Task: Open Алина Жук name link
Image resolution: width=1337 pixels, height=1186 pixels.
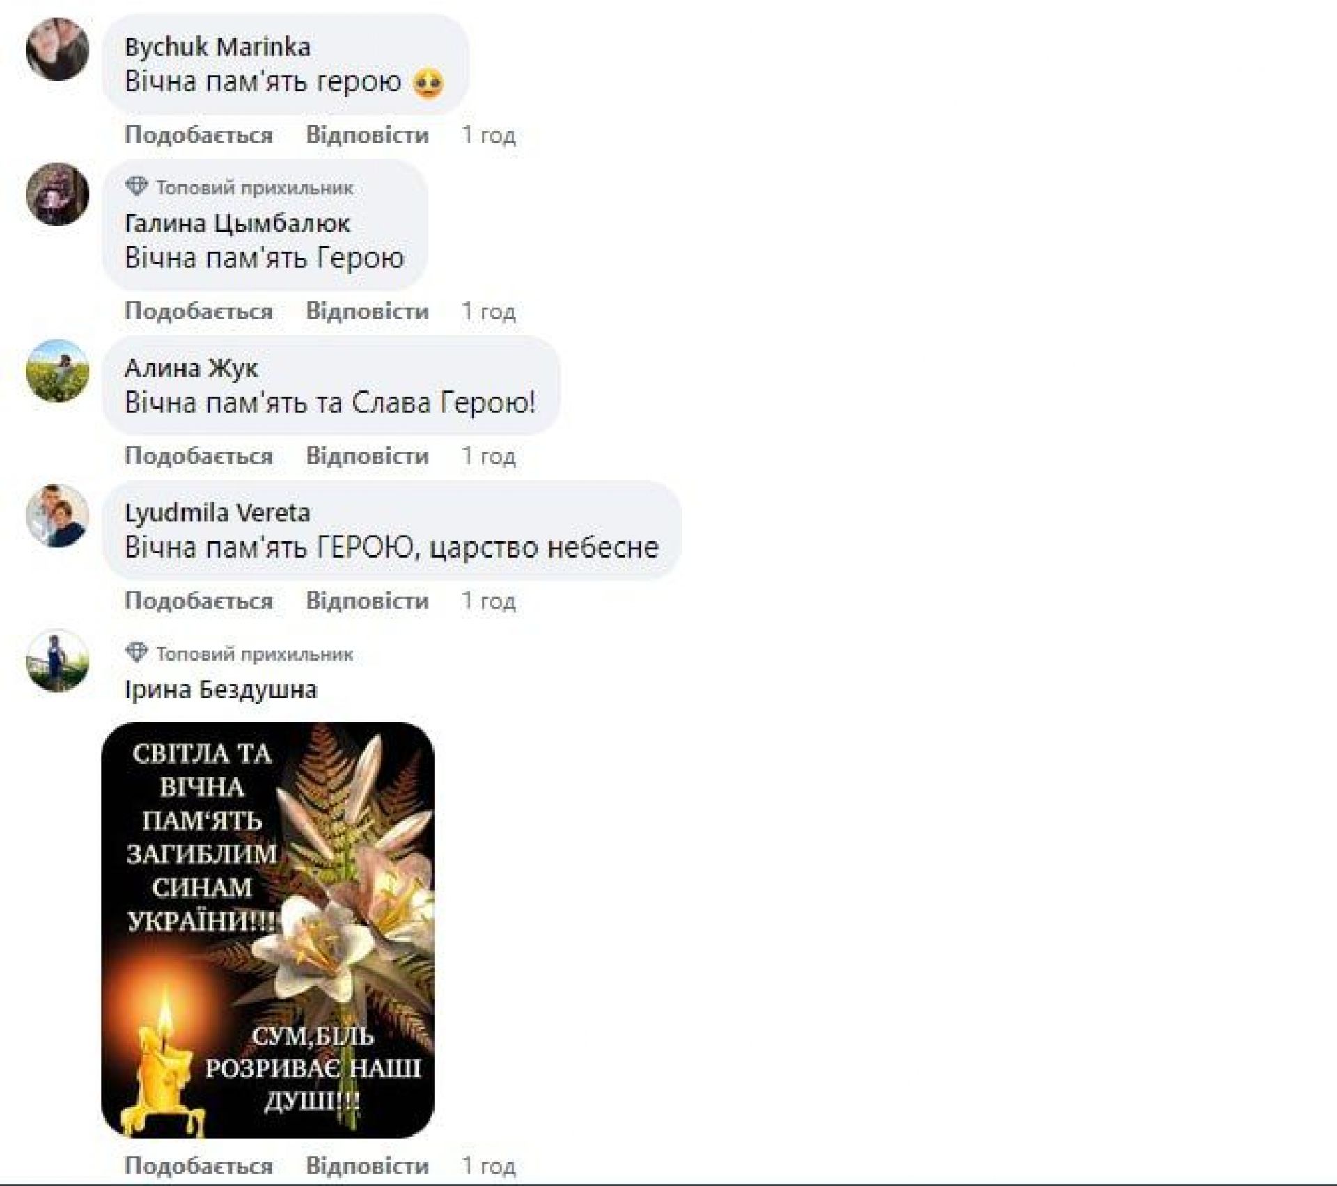Action: click(x=191, y=367)
